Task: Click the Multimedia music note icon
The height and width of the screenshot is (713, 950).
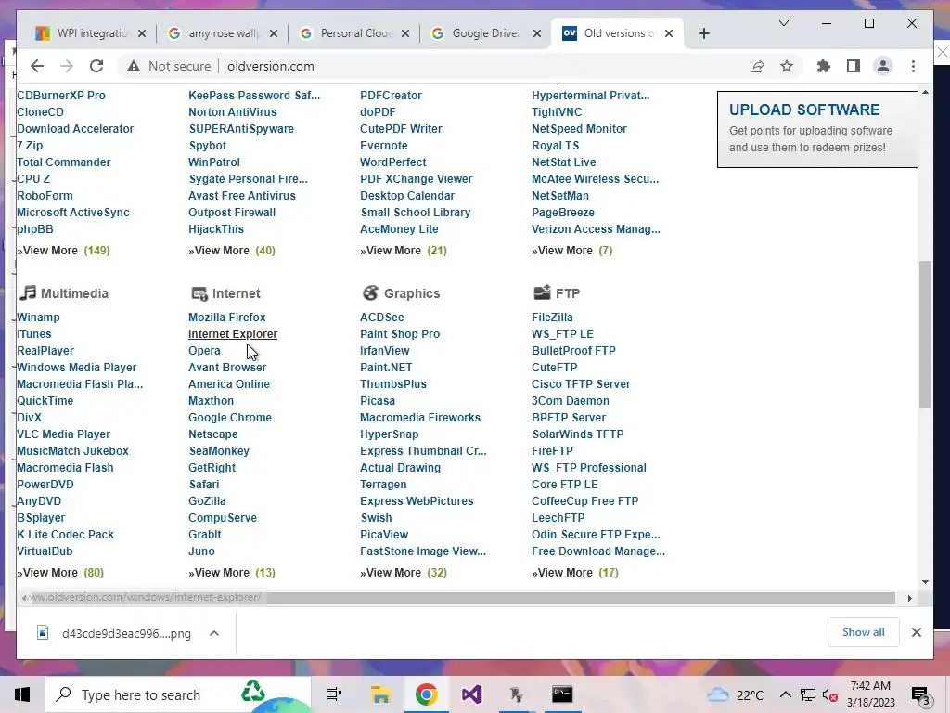Action: tap(27, 292)
